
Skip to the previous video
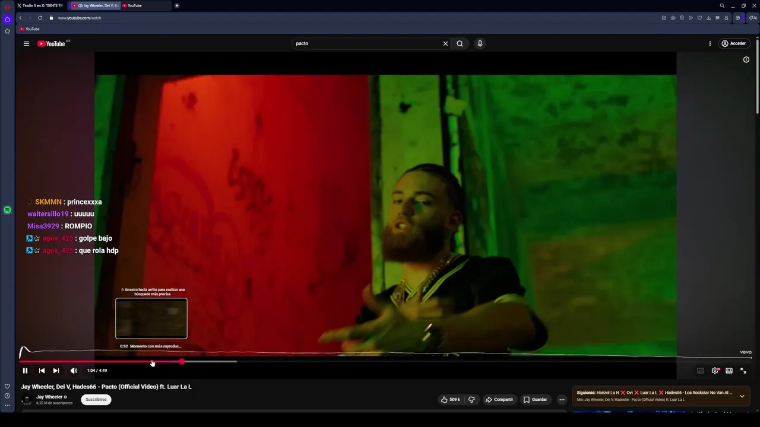42,371
